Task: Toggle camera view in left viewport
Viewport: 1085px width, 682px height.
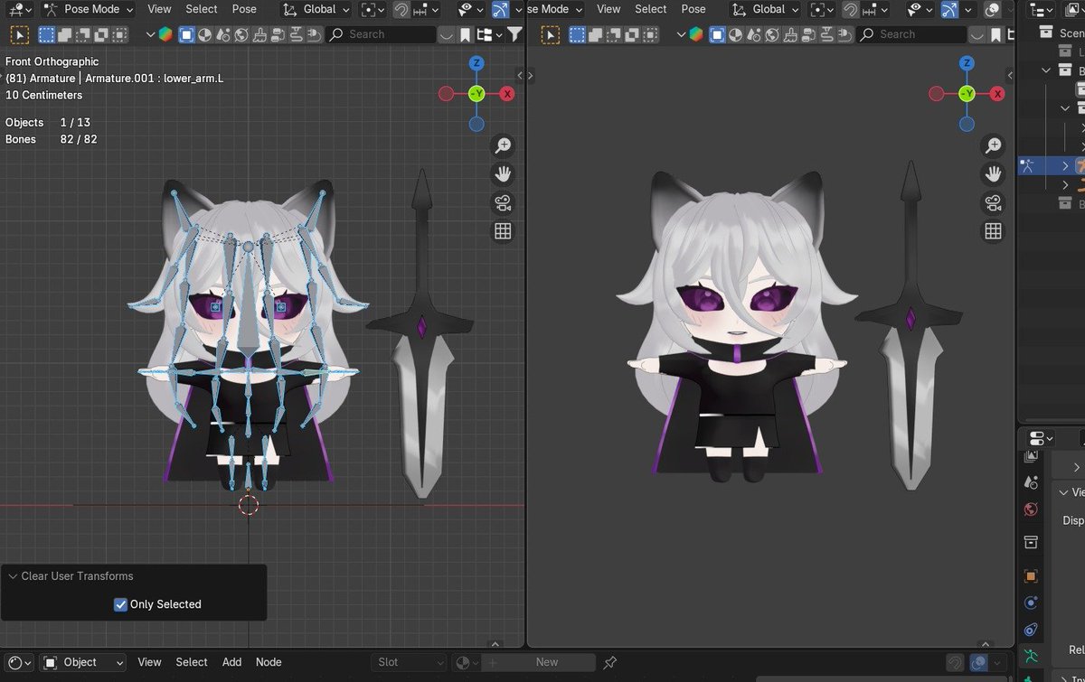Action: (503, 203)
